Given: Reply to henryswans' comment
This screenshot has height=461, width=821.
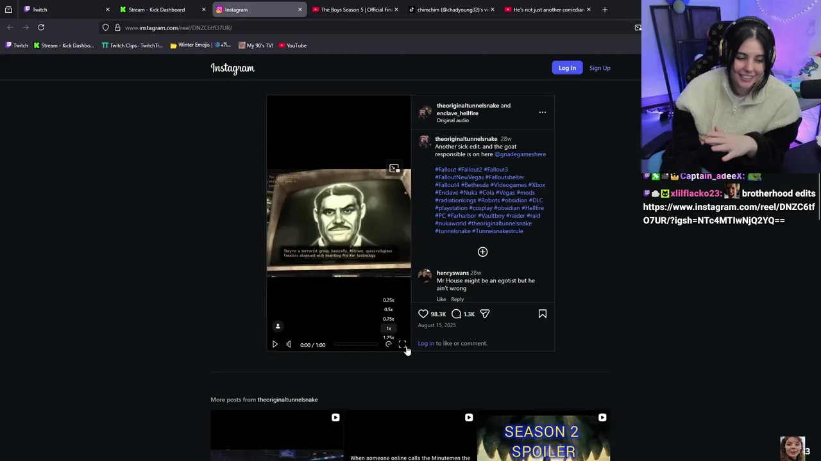Looking at the screenshot, I should 457,300.
